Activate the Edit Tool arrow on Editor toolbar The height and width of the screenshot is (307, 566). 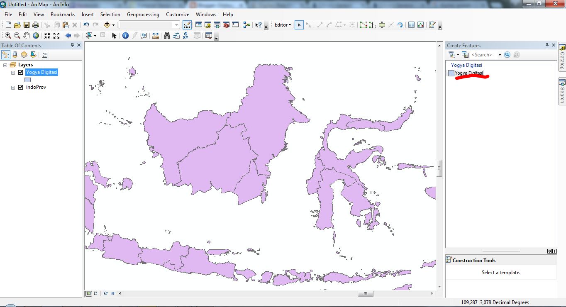click(x=299, y=25)
